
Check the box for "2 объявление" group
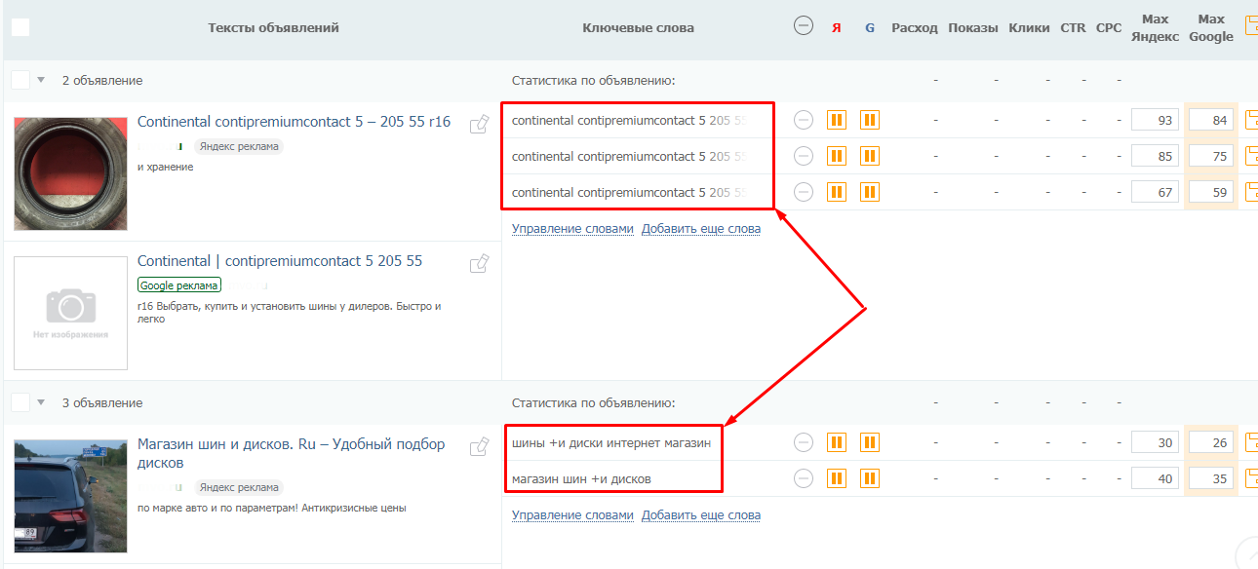pos(20,80)
